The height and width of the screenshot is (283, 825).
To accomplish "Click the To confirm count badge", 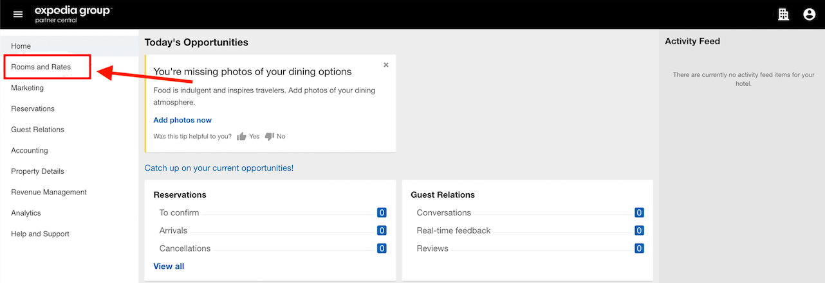I will point(382,213).
